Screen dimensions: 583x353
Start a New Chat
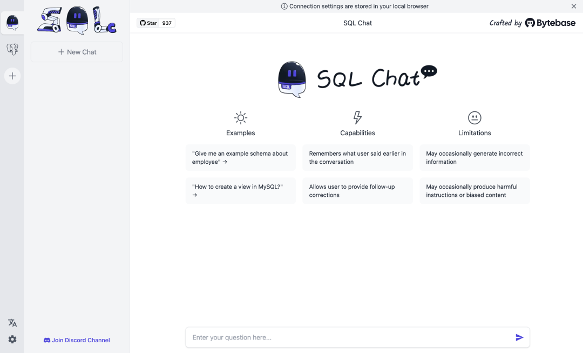click(77, 52)
